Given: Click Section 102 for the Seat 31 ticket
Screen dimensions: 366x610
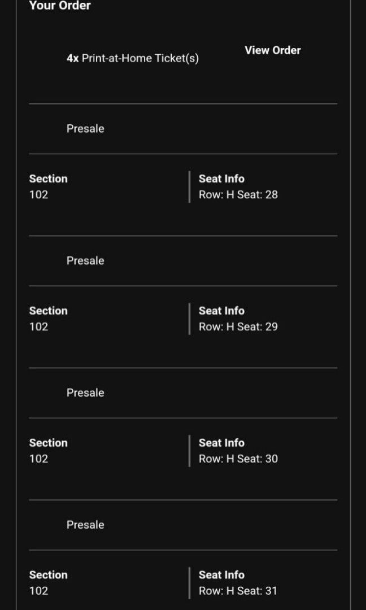Looking at the screenshot, I should 39,591.
